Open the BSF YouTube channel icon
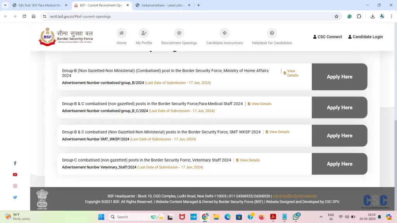The height and width of the screenshot is (223, 397). click(15, 175)
